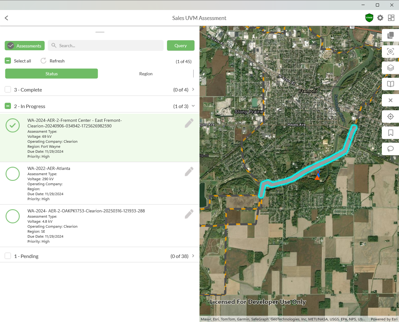Uncheck the Fremont Center assessment checkmark
This screenshot has width=399, height=322.
(x=12, y=126)
